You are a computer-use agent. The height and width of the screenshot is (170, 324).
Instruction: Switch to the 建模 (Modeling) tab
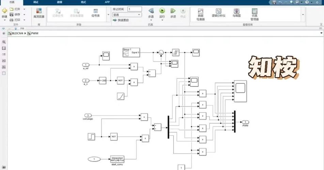(x=60, y=2)
